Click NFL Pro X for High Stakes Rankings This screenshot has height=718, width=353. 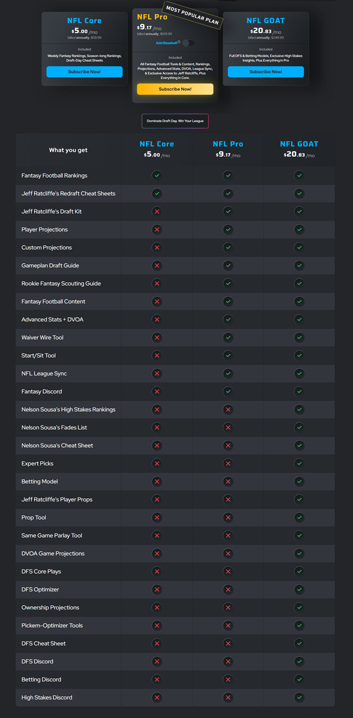[x=228, y=410]
